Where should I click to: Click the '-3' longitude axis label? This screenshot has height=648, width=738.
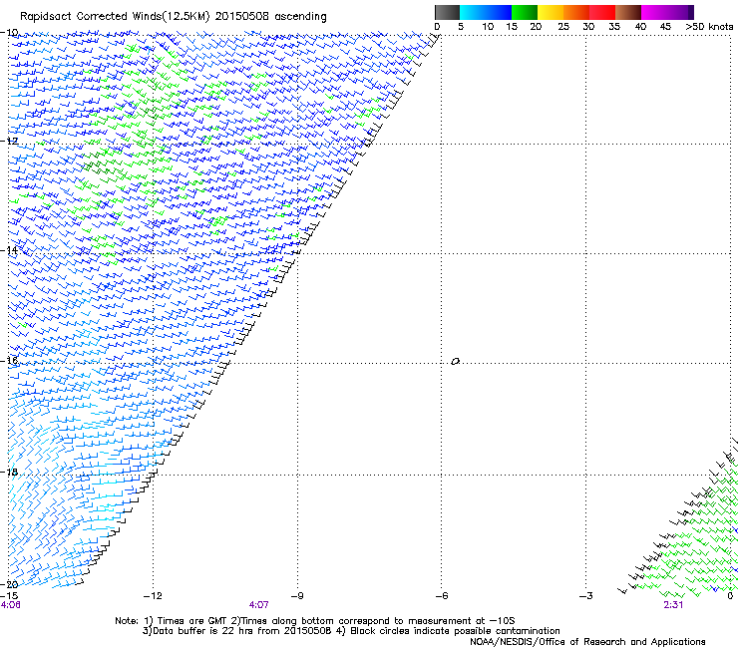tap(586, 596)
